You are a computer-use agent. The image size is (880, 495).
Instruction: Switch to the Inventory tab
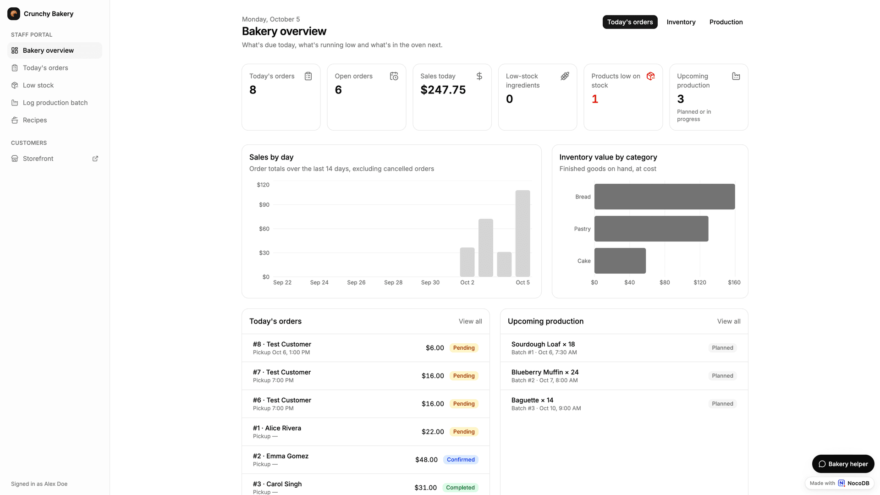[x=681, y=22]
